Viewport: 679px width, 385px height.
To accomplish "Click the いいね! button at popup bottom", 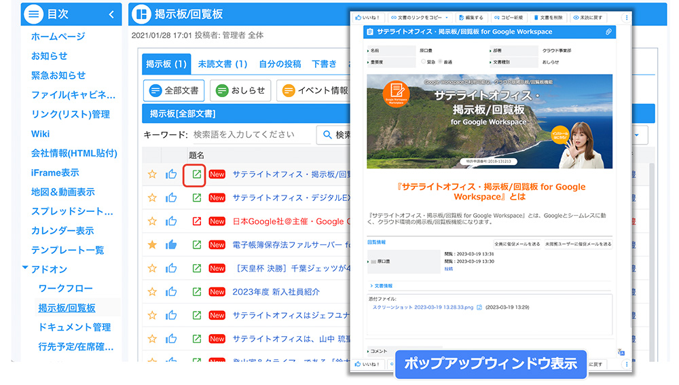I will pos(367,364).
